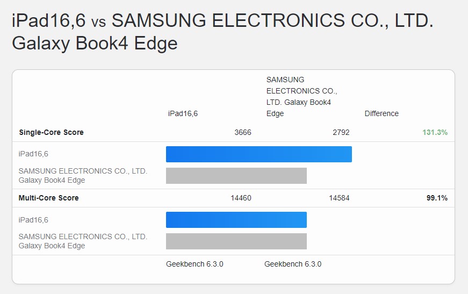Click the green 131.3% difference value
The image size is (468, 294).
[435, 132]
